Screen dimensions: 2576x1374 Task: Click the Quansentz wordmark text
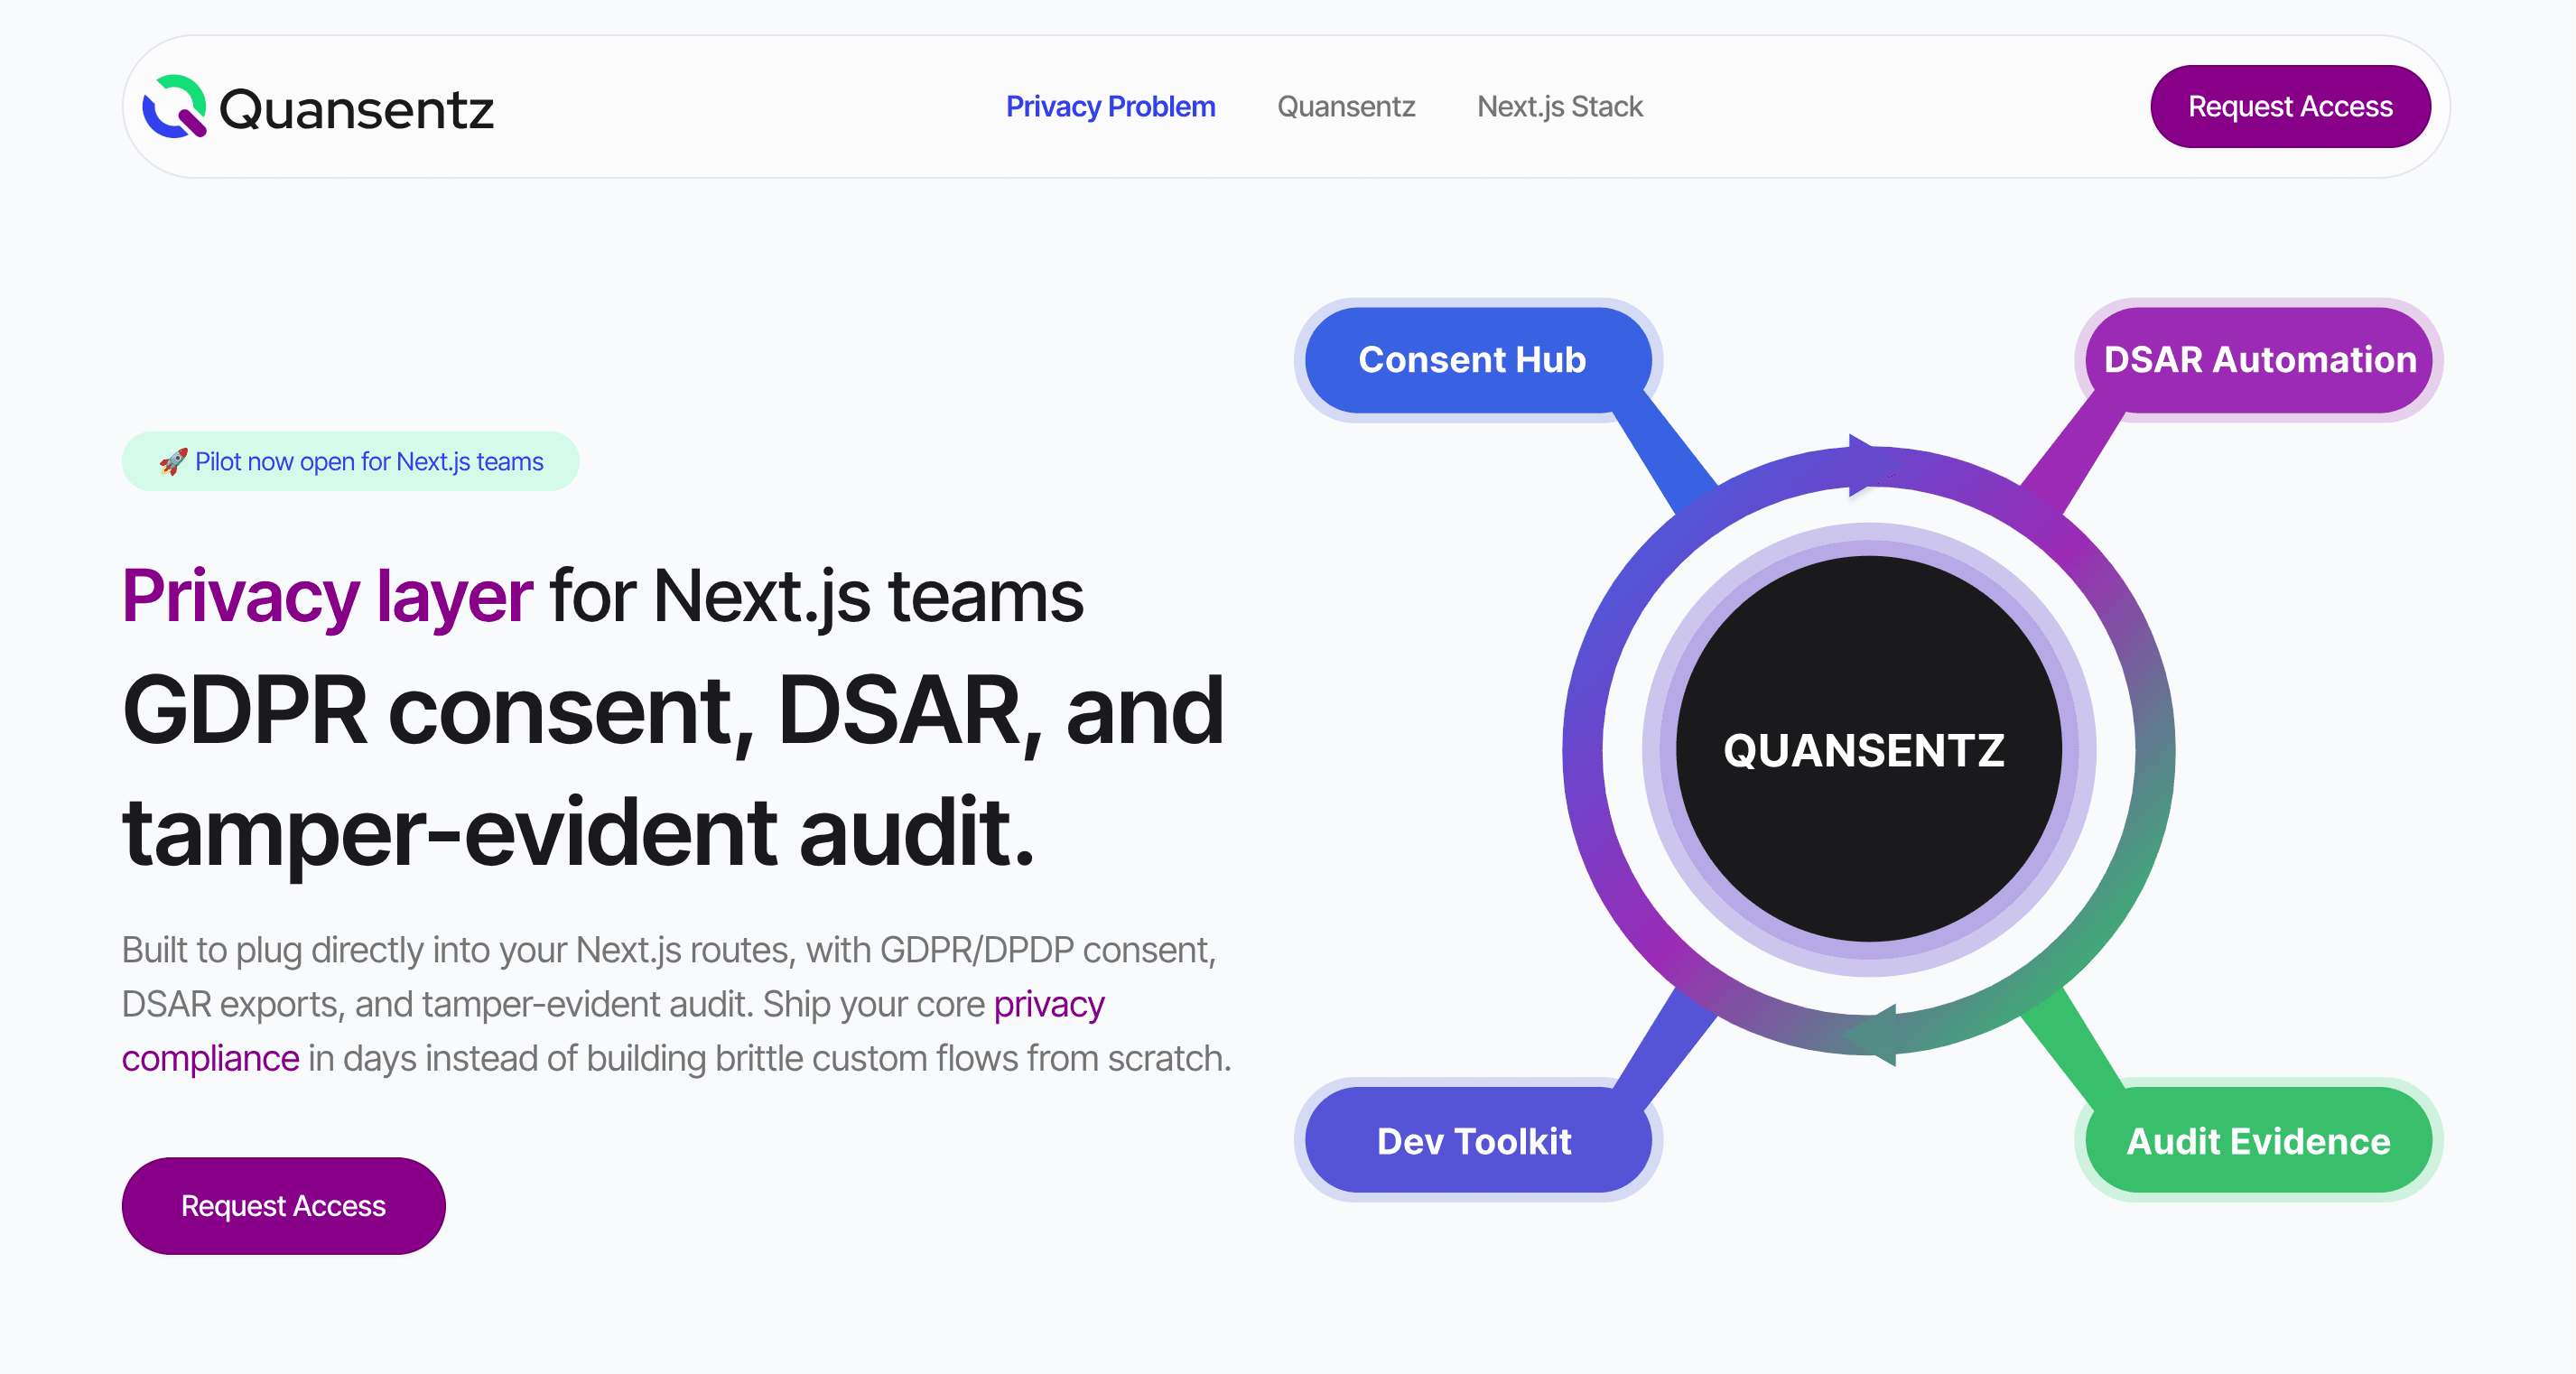click(x=357, y=108)
